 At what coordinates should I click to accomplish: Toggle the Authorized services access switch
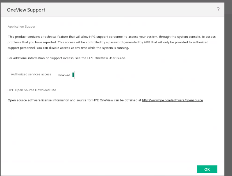65,75
